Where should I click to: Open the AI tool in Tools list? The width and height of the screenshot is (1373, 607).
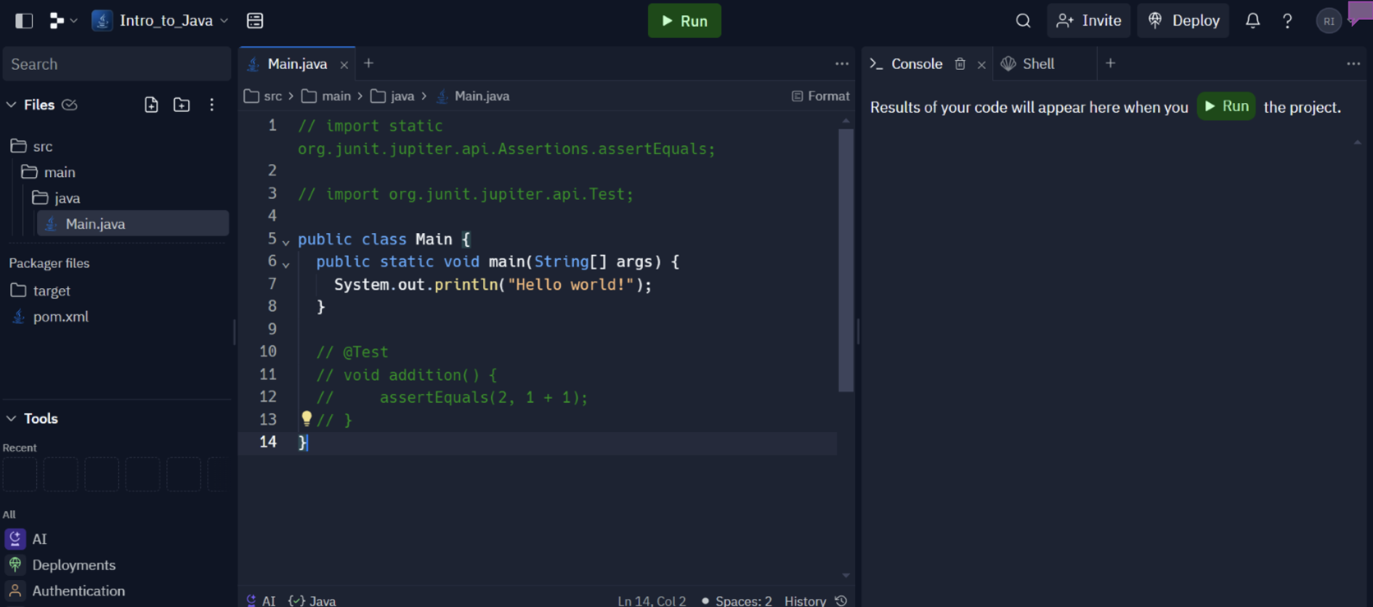26,539
